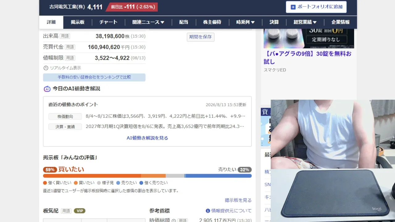Click the 参考指標 section heading

(160, 211)
